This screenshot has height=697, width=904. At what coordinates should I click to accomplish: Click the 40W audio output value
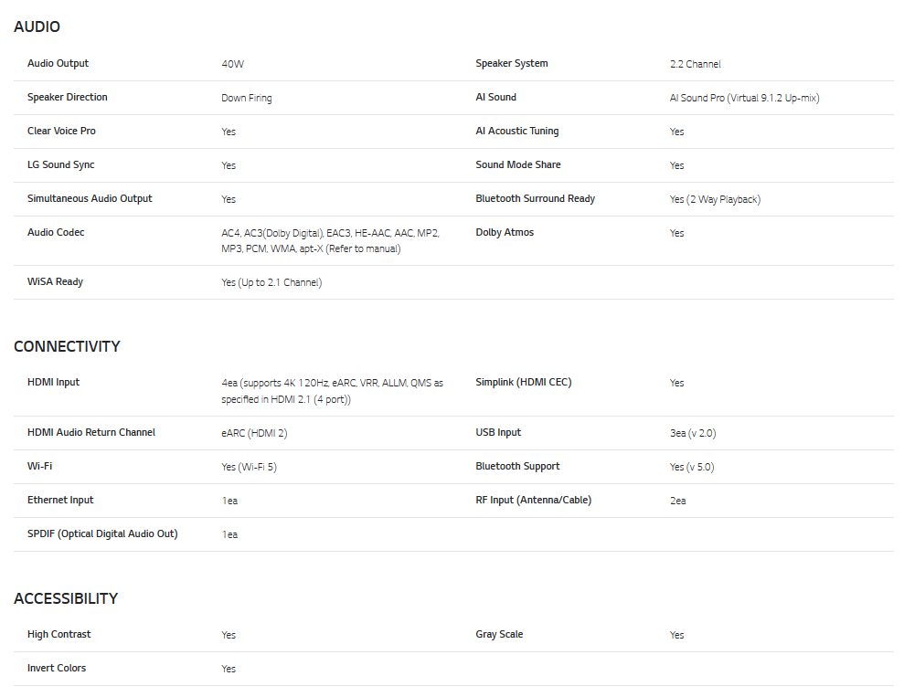232,65
